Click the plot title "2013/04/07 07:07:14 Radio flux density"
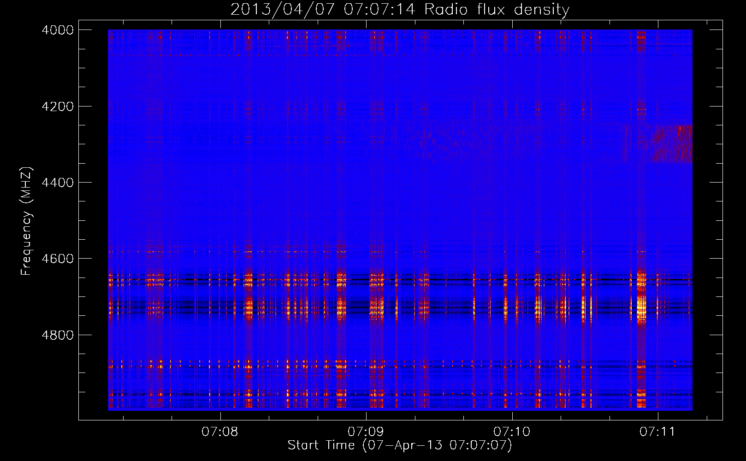 click(400, 9)
